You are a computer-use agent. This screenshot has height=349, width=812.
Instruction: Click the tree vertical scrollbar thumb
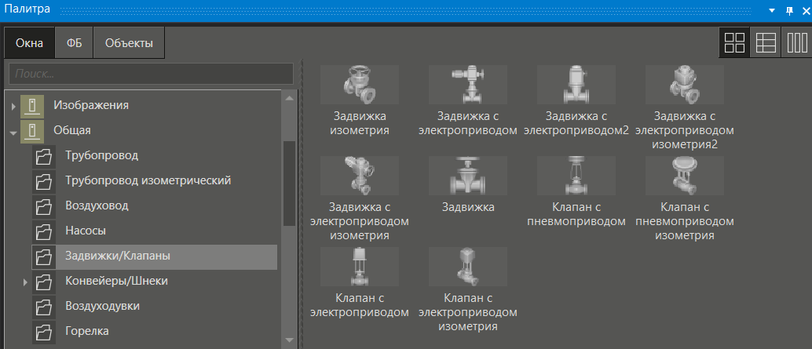pyautogui.click(x=290, y=183)
